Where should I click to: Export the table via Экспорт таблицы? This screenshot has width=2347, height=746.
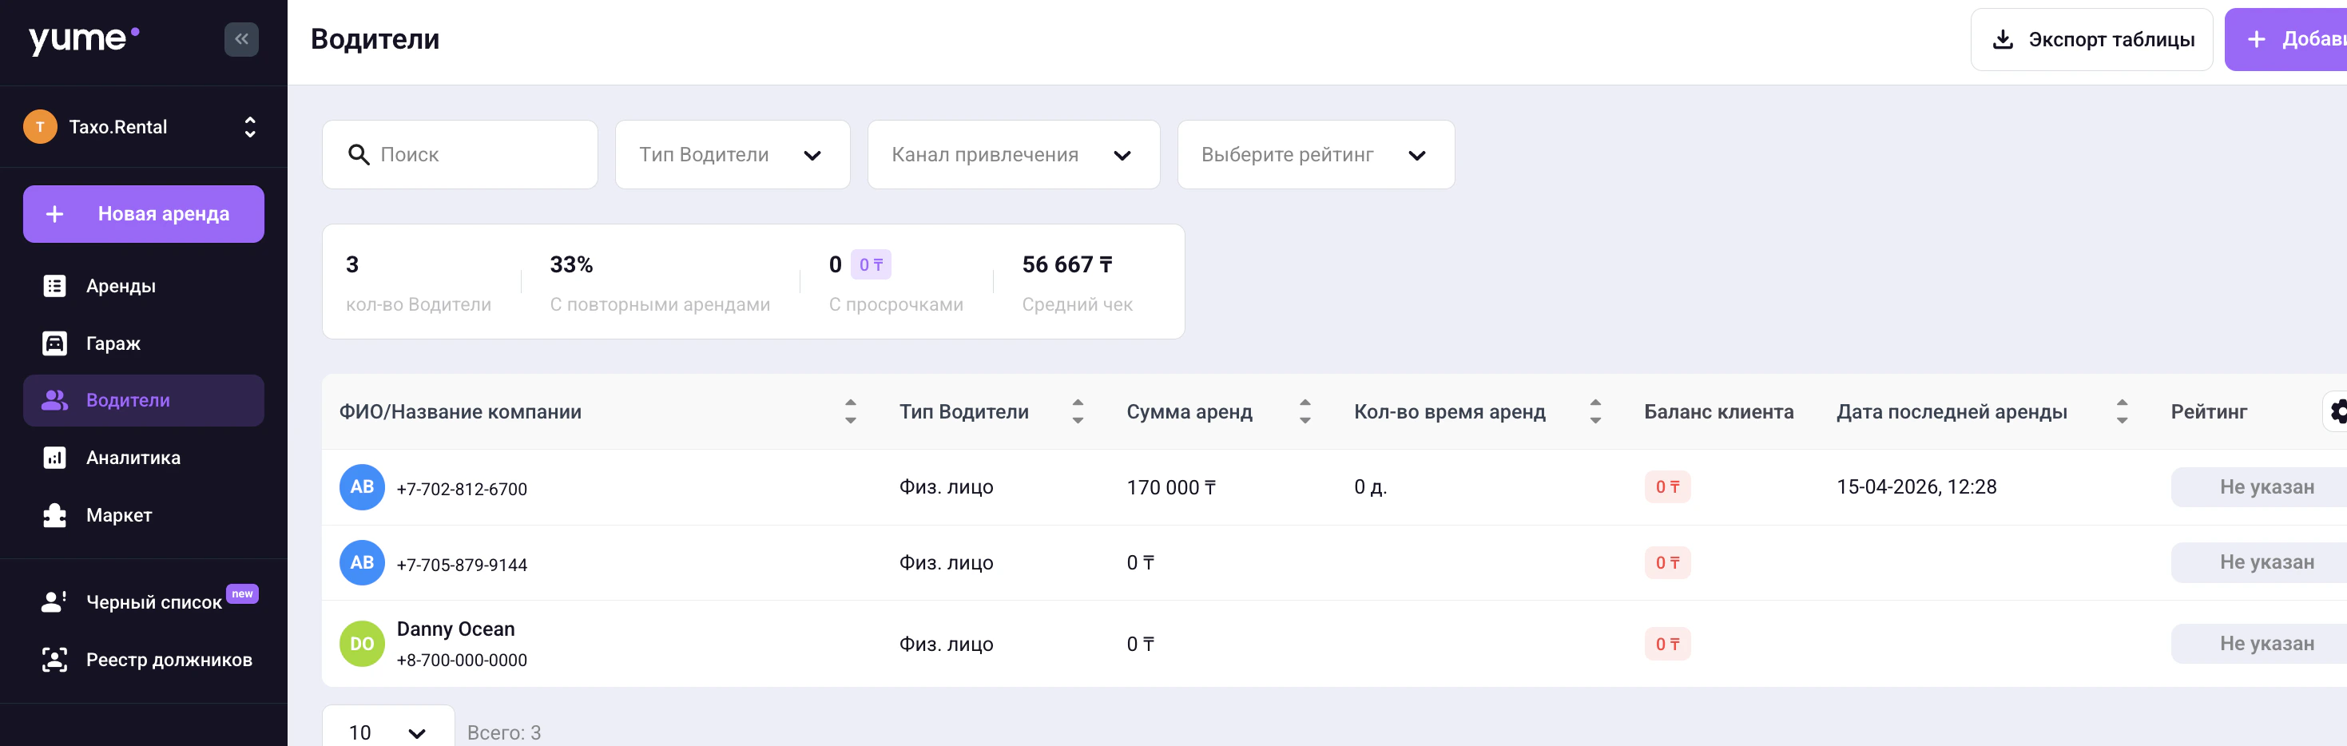[x=2091, y=39]
